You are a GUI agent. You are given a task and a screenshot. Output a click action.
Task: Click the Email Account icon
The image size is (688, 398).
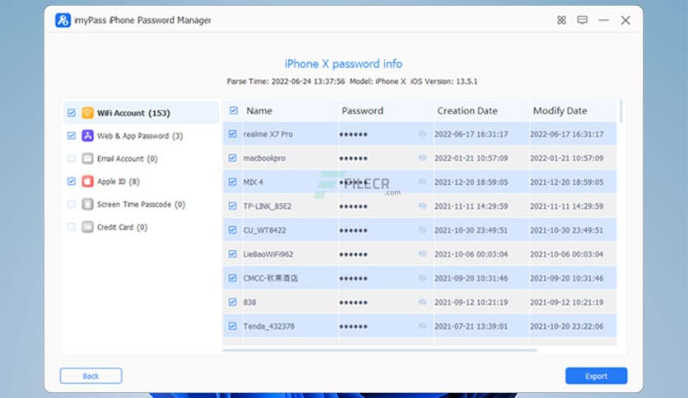(88, 159)
